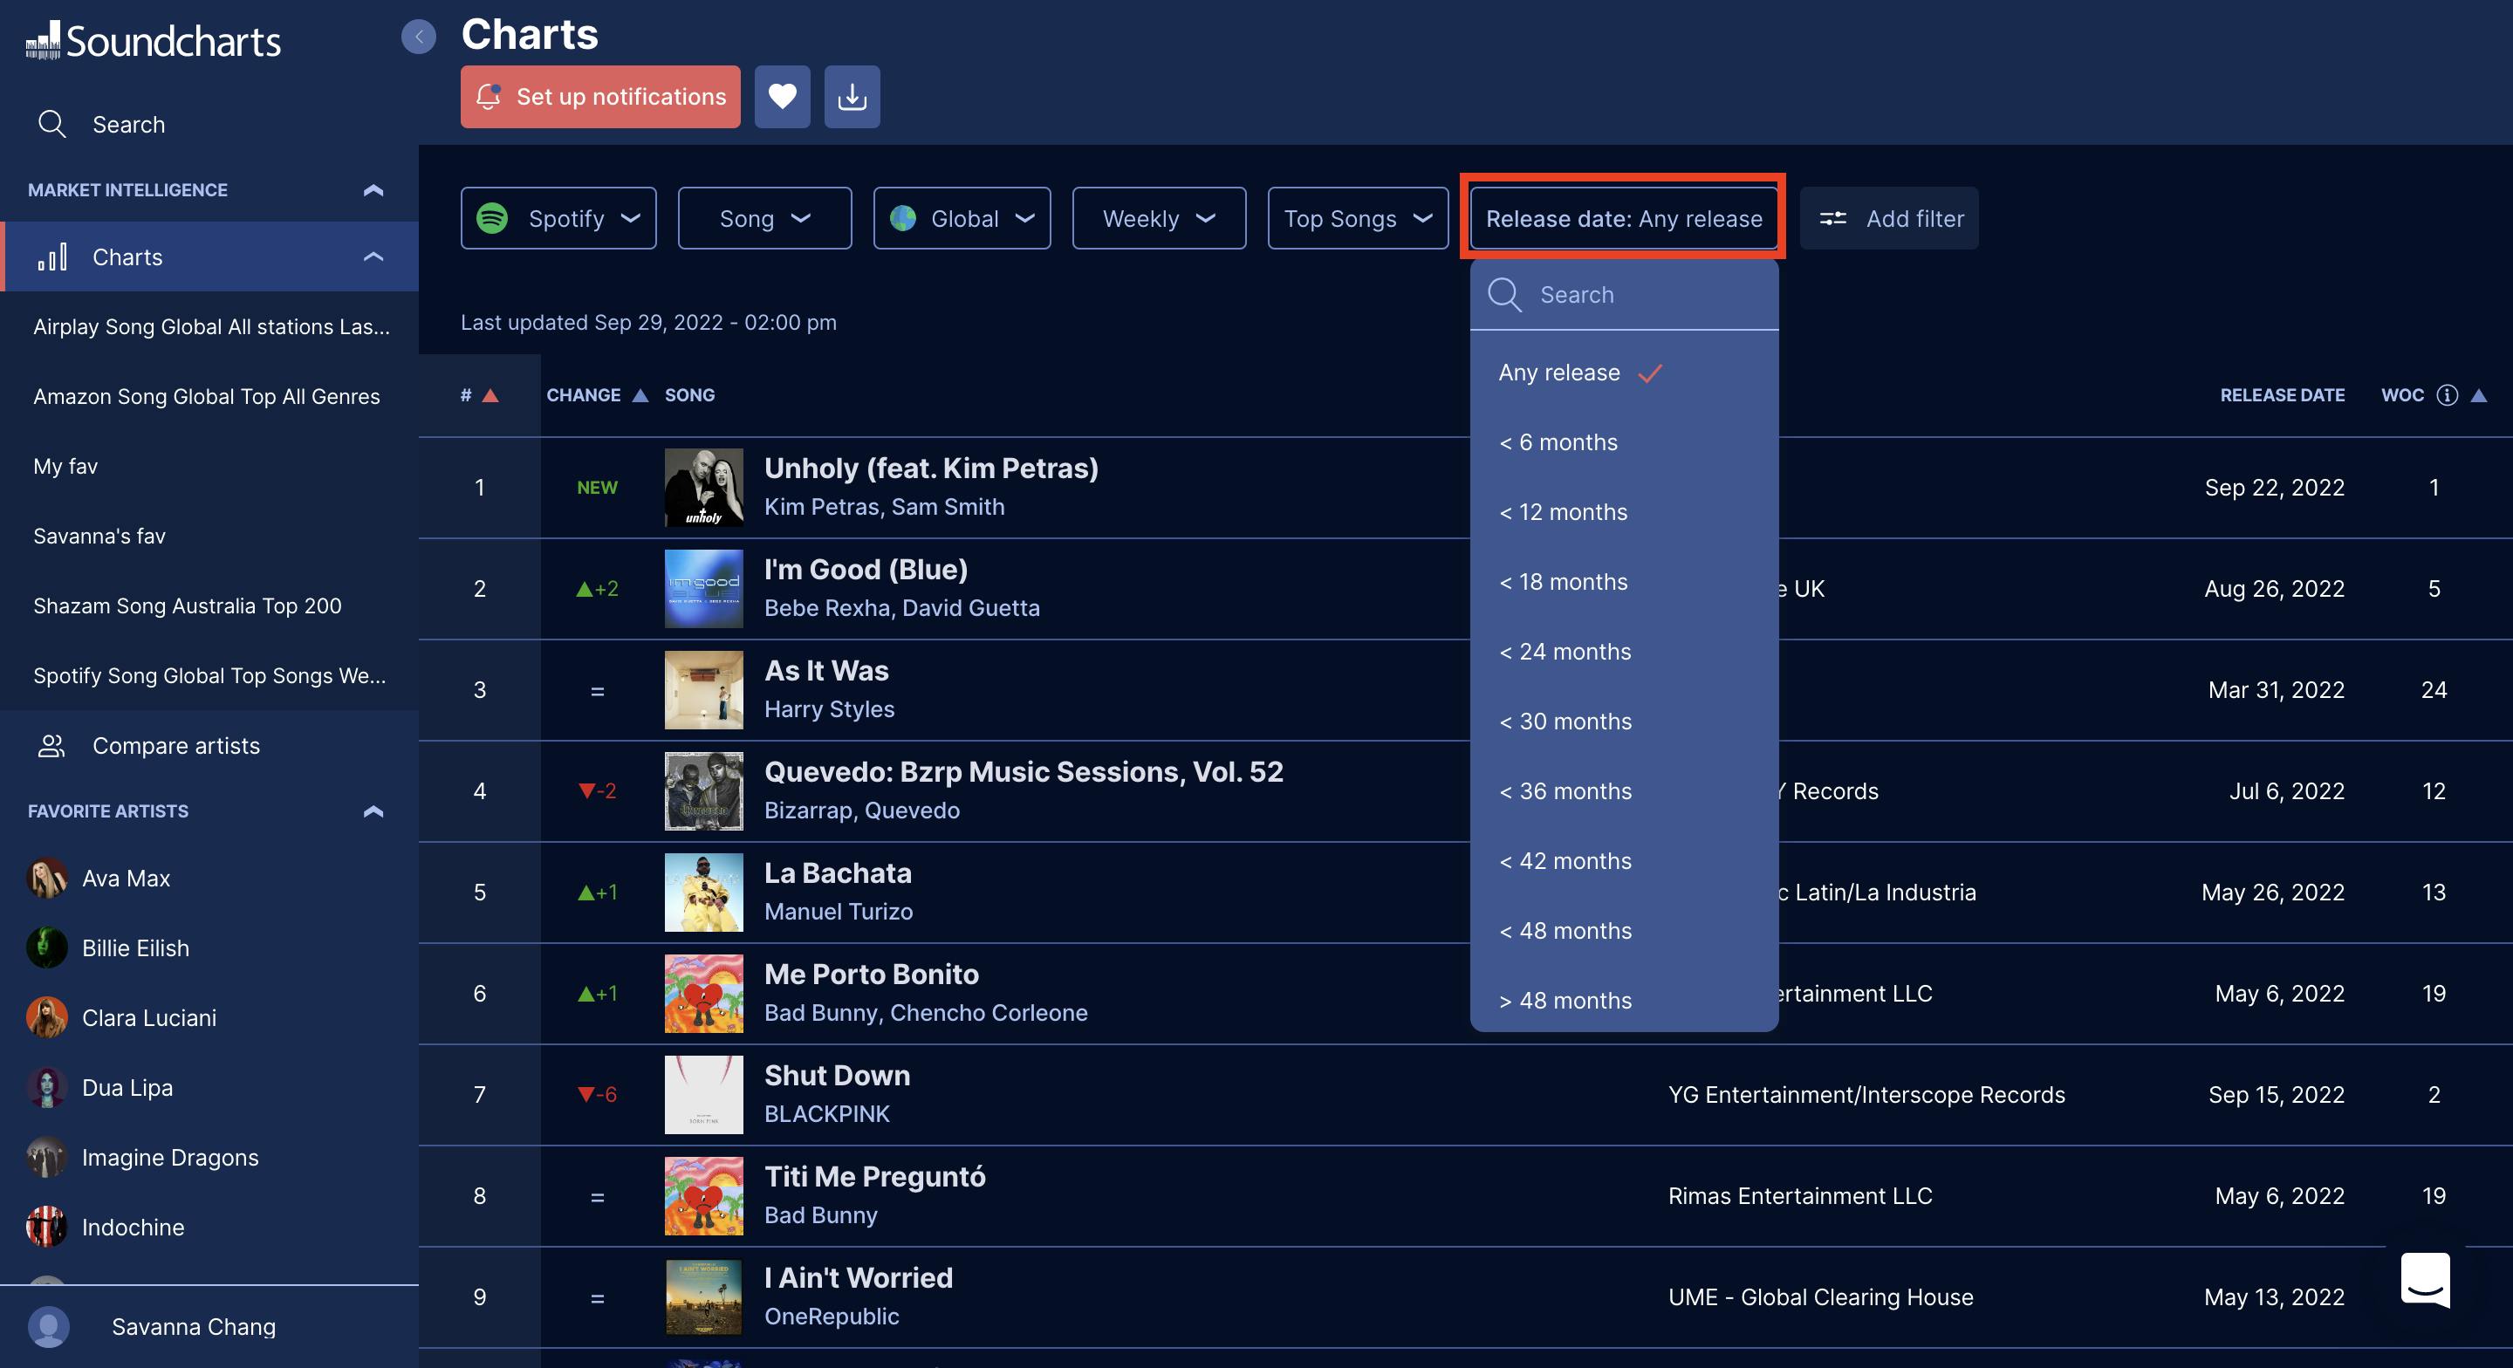Click the Soundcharts logo
This screenshot has height=1368, width=2513.
[x=154, y=41]
